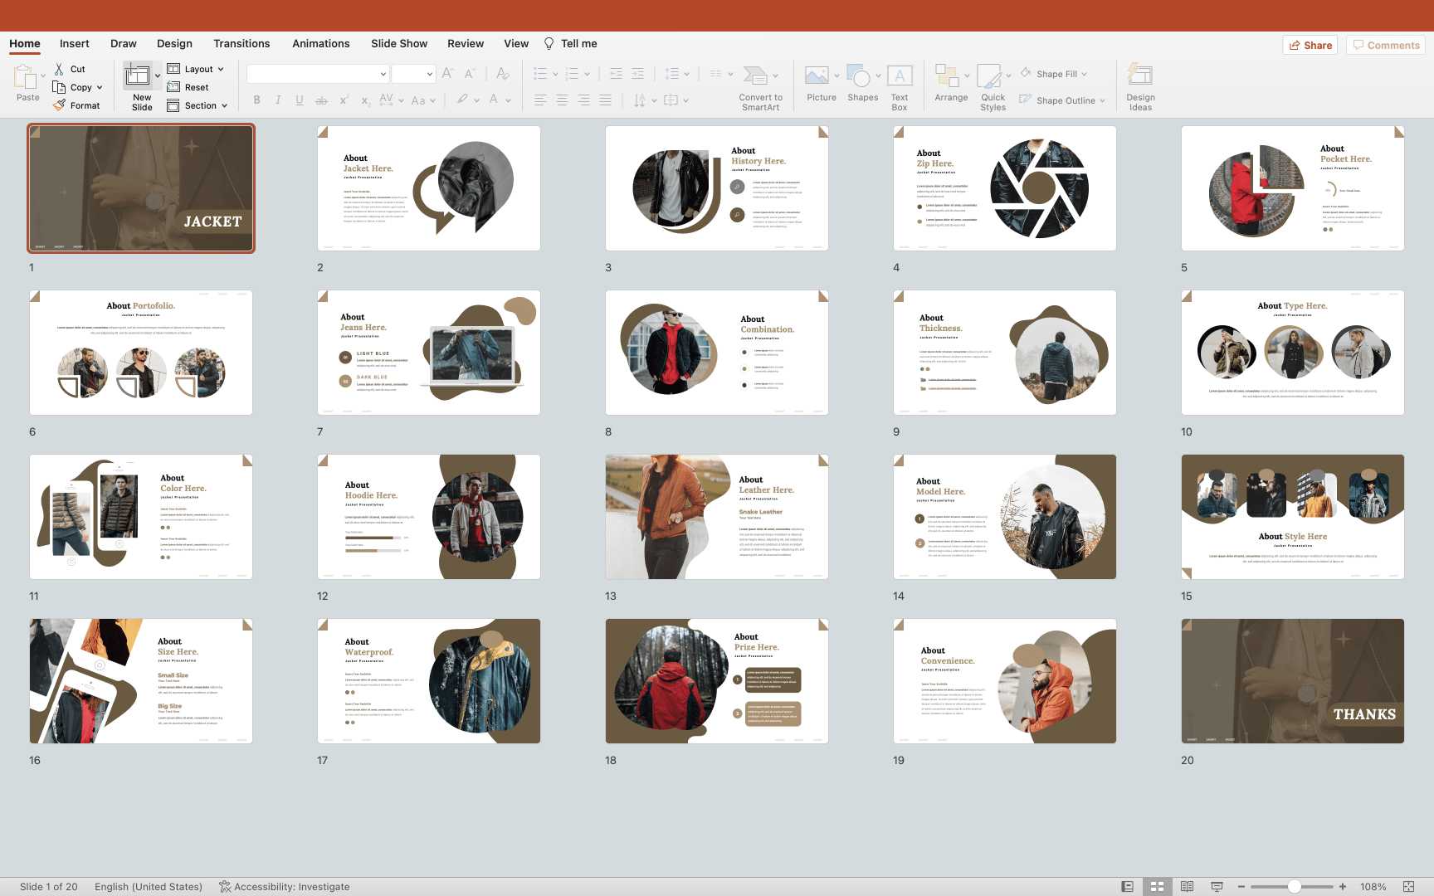Switch to the Slide Show tab
This screenshot has width=1434, height=896.
coord(399,44)
